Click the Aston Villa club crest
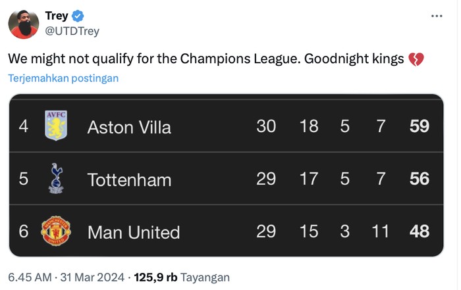 [x=56, y=125]
